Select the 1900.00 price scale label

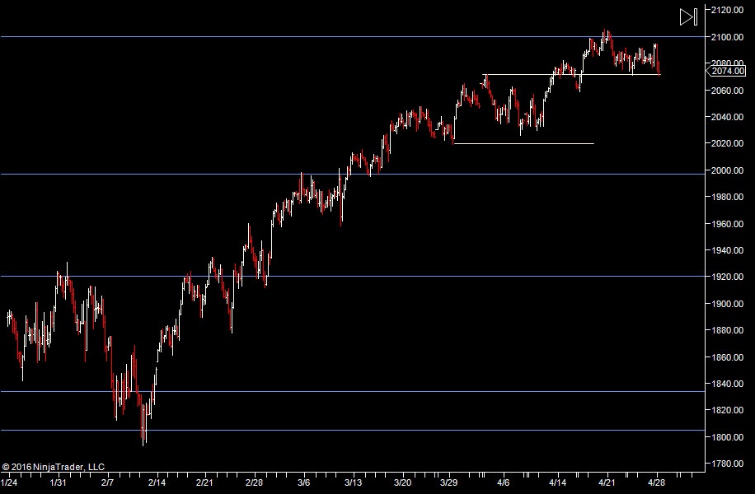tap(730, 304)
